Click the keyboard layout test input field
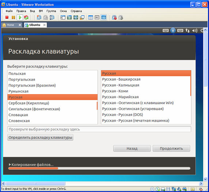This screenshot has height=192, width=209. coord(99,129)
